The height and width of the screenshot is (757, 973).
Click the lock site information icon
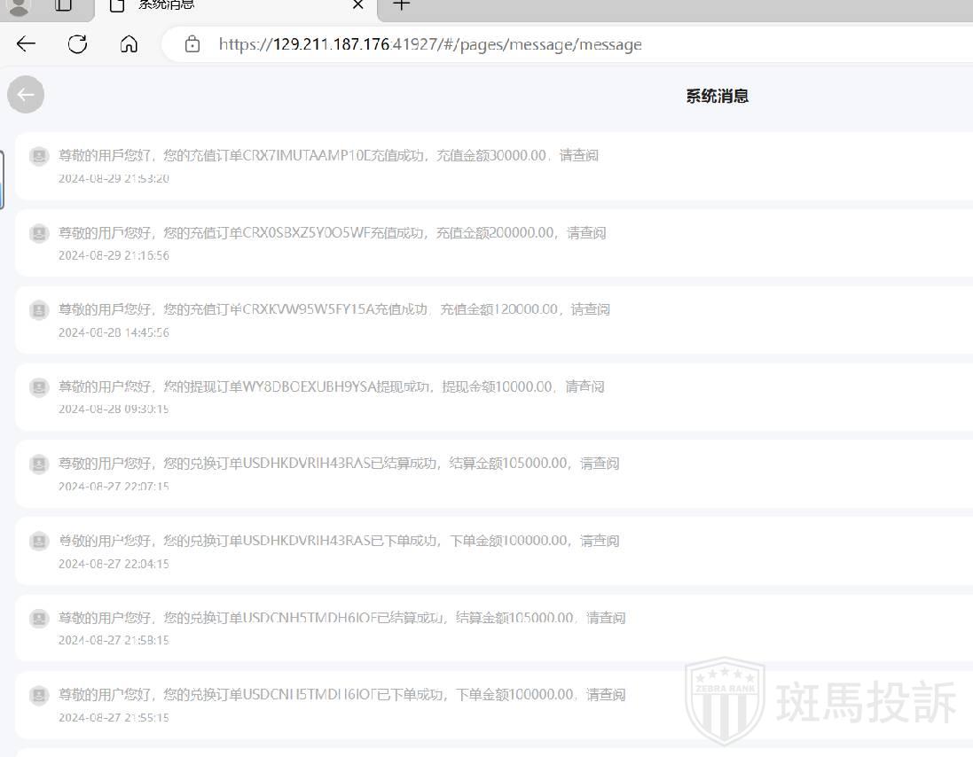[x=192, y=44]
